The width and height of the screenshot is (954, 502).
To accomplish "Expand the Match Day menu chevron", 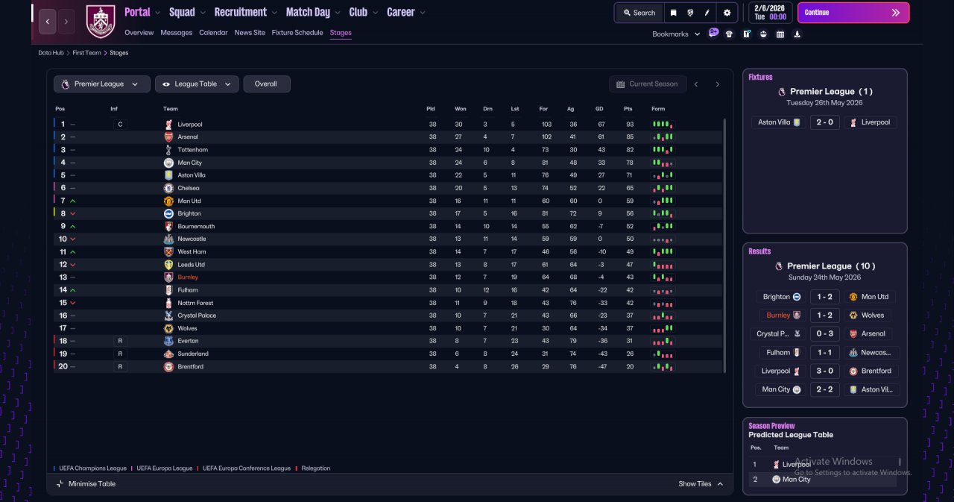I will (x=338, y=13).
